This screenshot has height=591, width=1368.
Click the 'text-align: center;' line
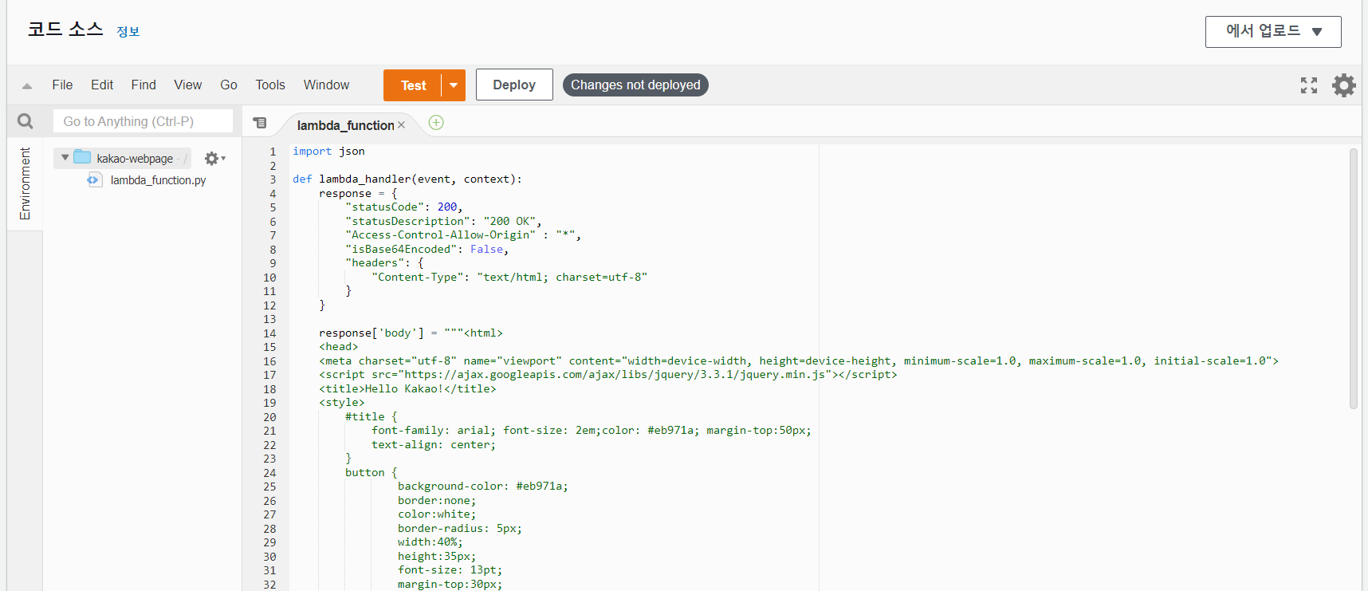click(x=434, y=445)
